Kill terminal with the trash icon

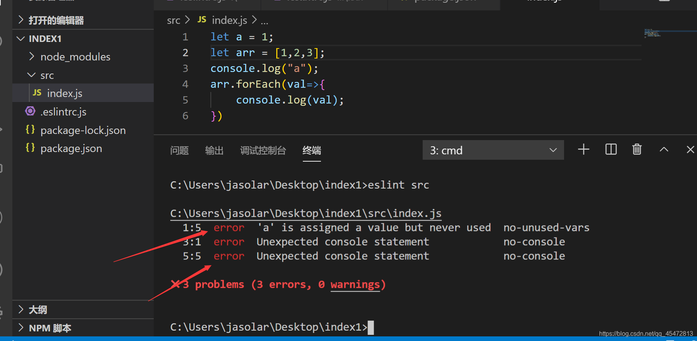click(637, 149)
